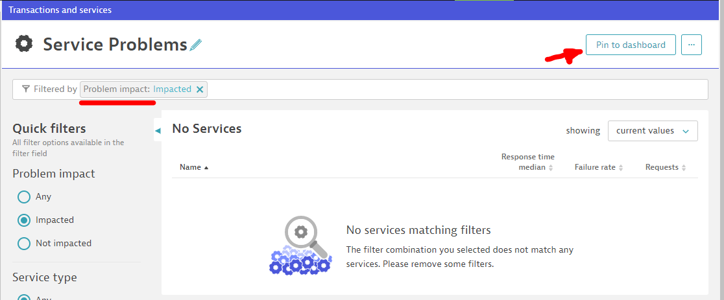Click the Problem impact filter chip label
Viewport: 724px width, 300px height.
[117, 89]
